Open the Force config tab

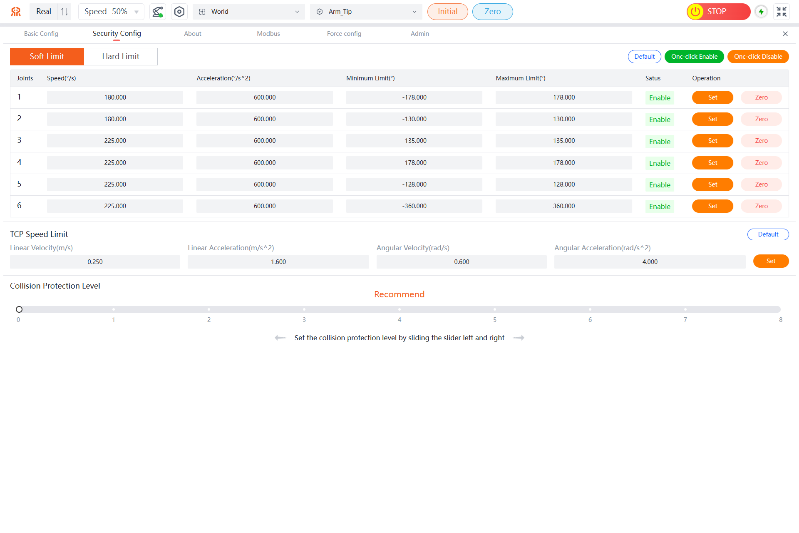[x=344, y=34]
